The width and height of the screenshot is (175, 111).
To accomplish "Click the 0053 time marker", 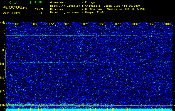I will pos(51,24).
